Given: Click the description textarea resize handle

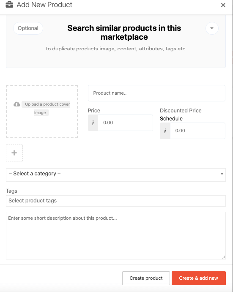Looking at the screenshot, I should point(224,257).
